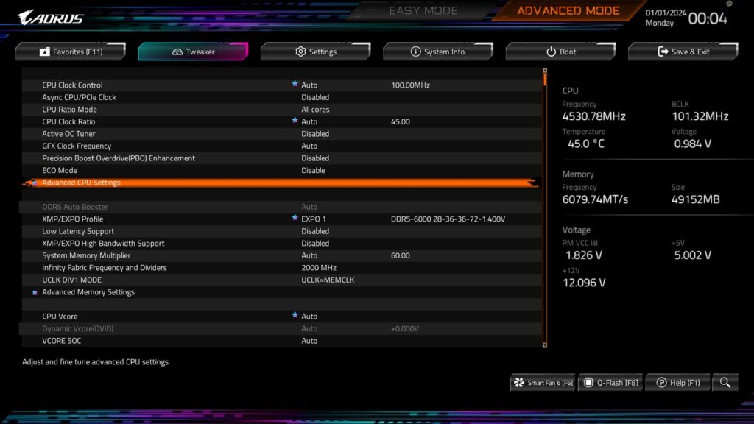Open the CPU Clock Control Auto value
This screenshot has width=754, height=424.
pyautogui.click(x=309, y=85)
